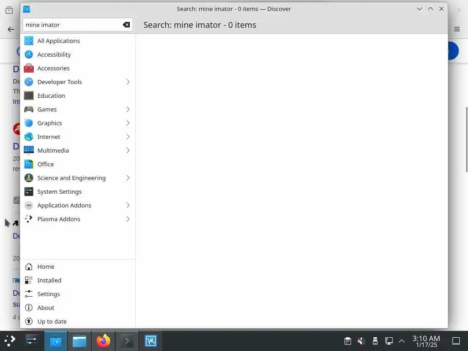Go to the Home page
Viewport: 468px width, 351px height.
pyautogui.click(x=78, y=266)
